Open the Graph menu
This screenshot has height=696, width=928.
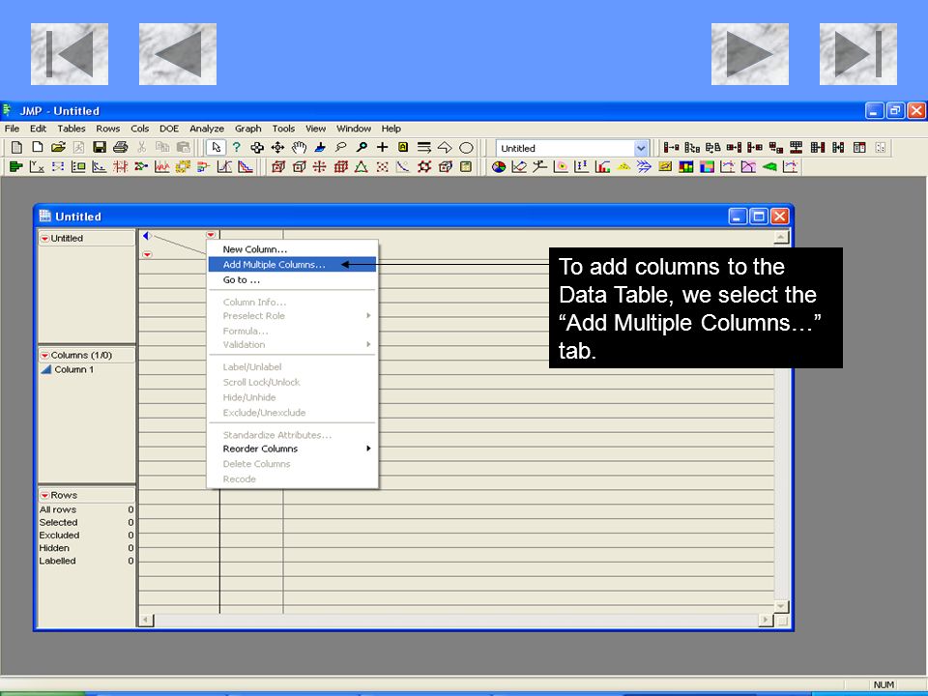248,129
